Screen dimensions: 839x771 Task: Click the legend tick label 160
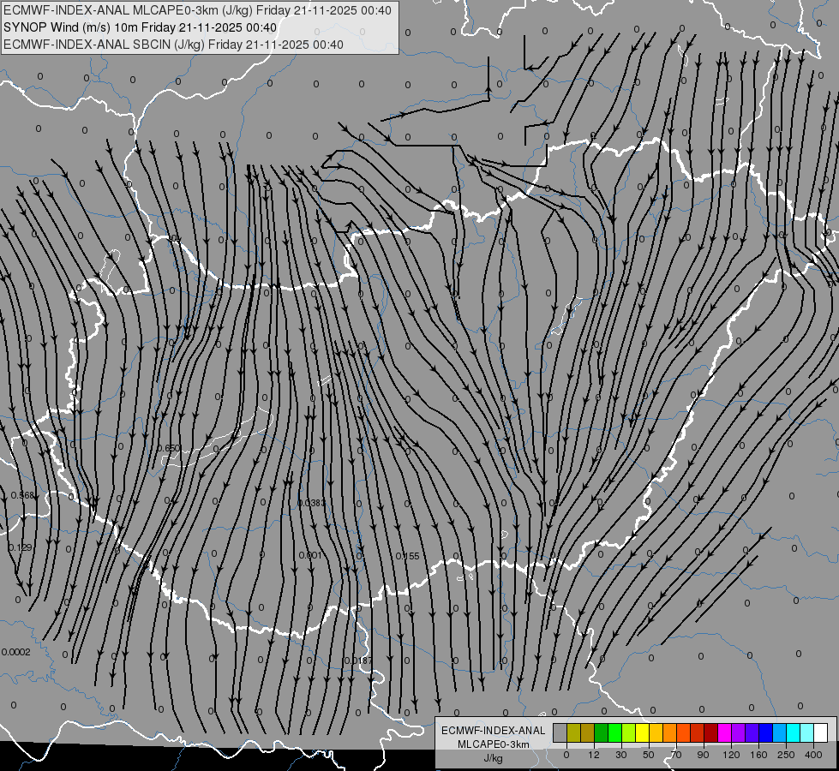click(758, 755)
